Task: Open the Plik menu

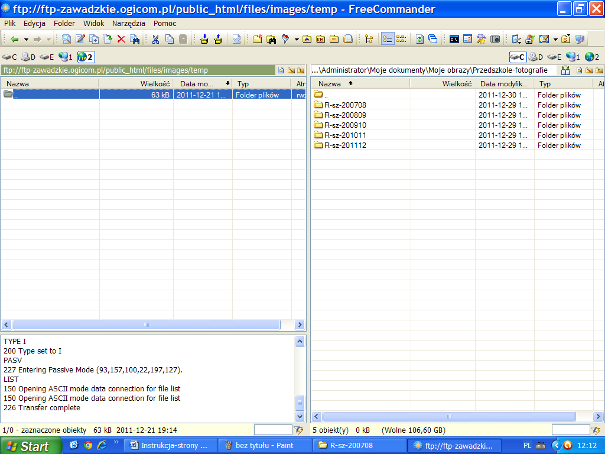Action: point(10,23)
